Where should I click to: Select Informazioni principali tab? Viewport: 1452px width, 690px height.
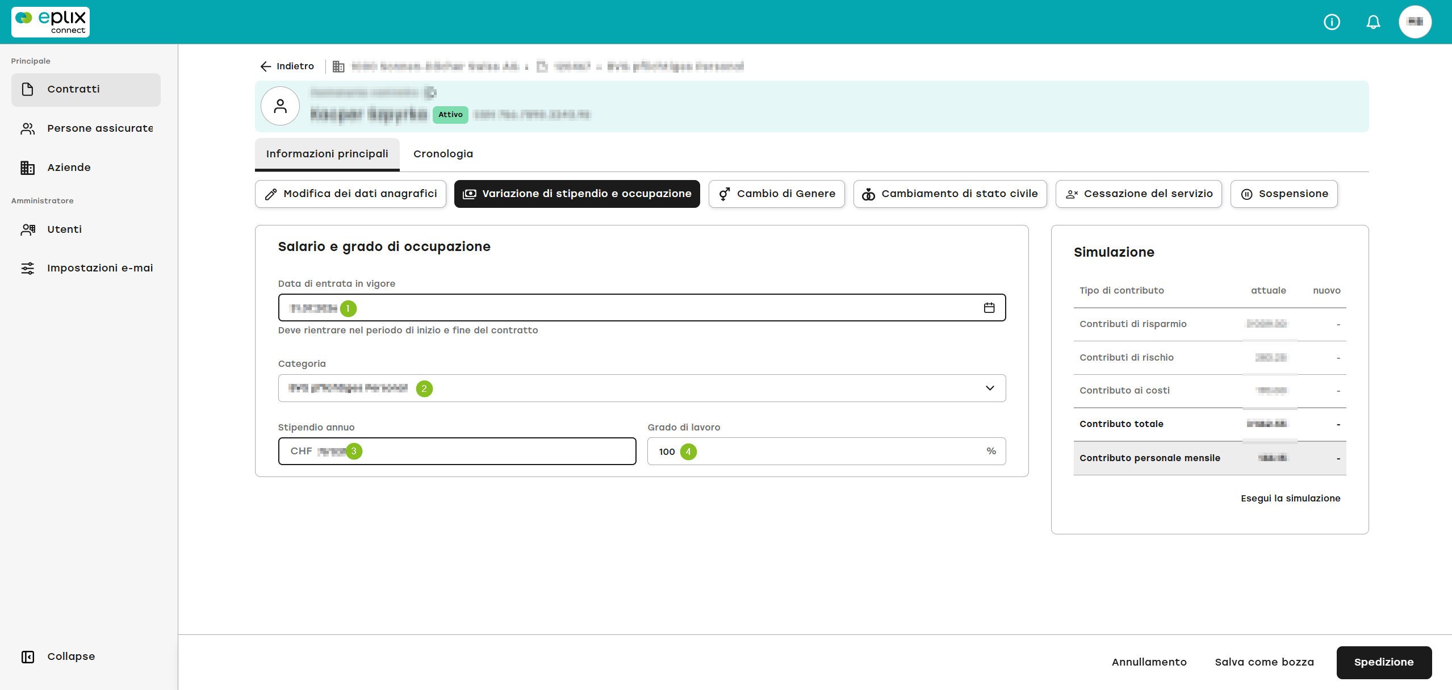coord(327,154)
